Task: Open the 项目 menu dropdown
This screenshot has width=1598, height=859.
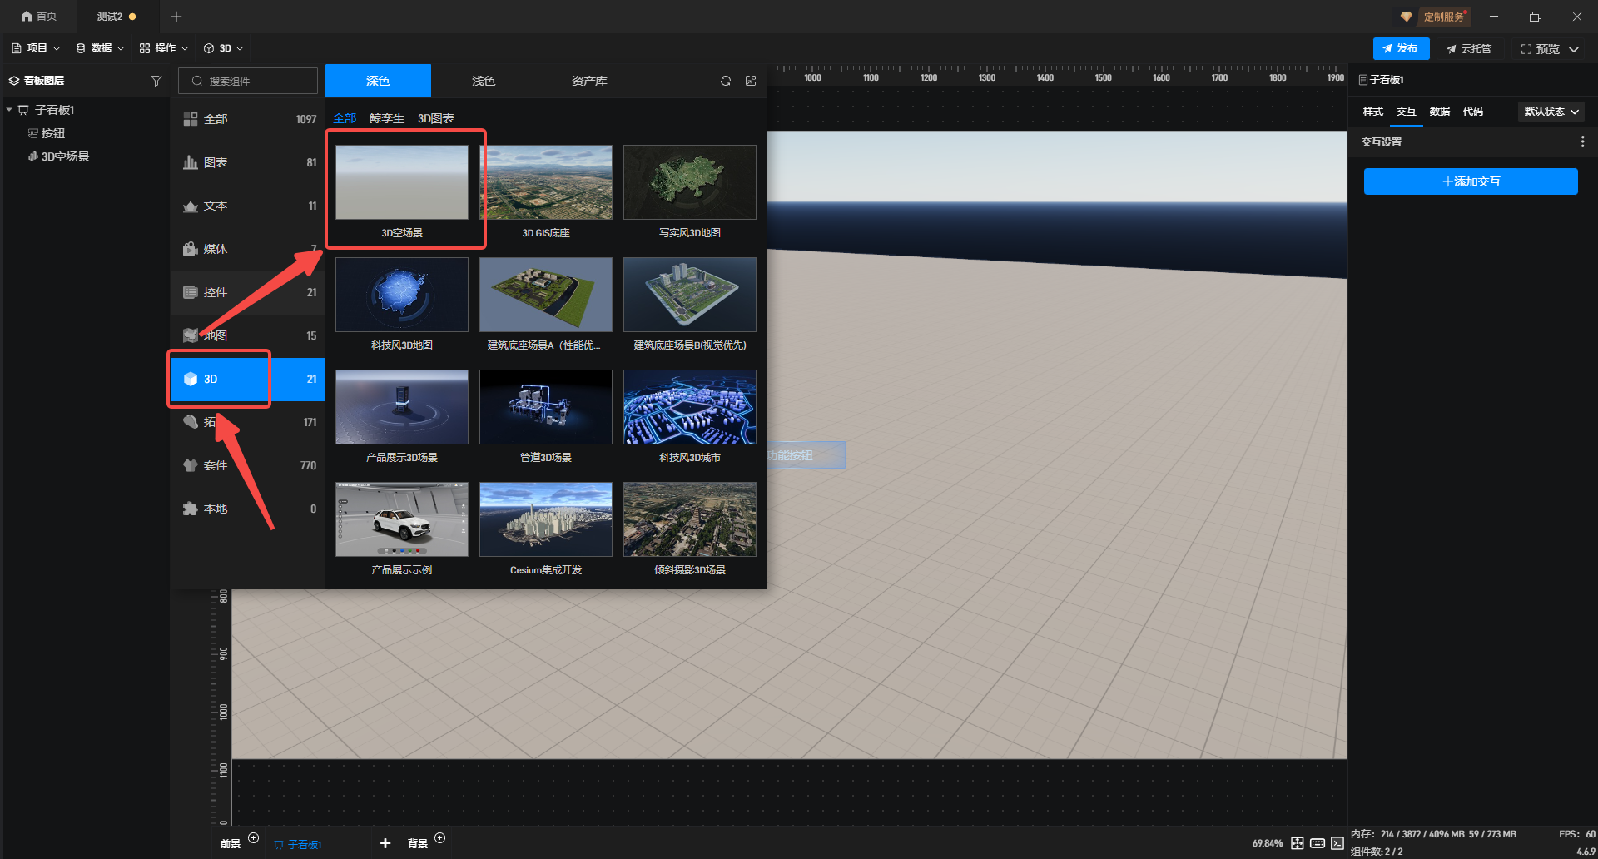Action: [37, 48]
